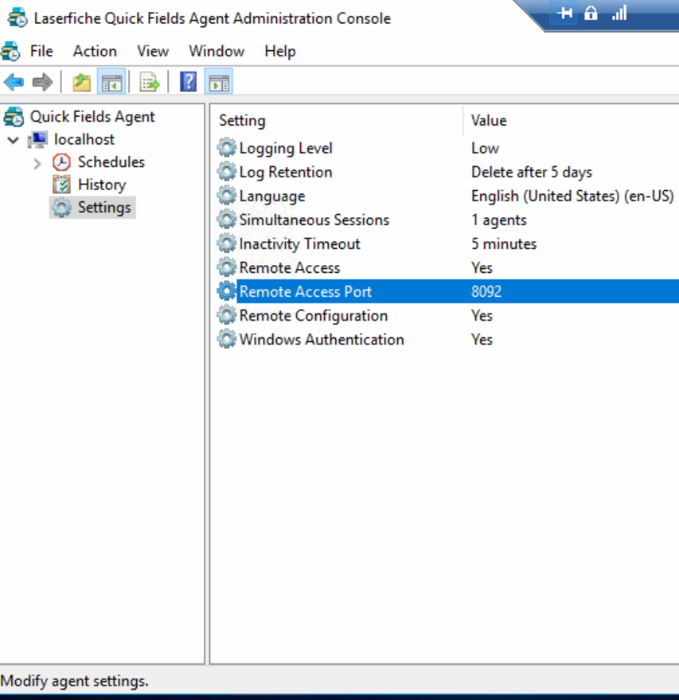Click the gear icon beside Log Retention
The width and height of the screenshot is (679, 700).
[227, 172]
